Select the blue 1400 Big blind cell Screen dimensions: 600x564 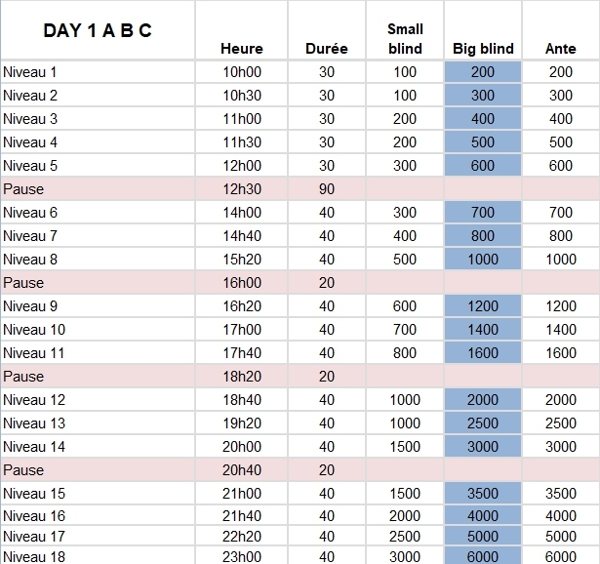click(482, 330)
